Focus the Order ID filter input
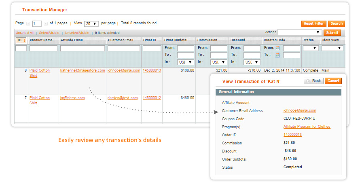This screenshot has height=182, width=360. pos(152,48)
